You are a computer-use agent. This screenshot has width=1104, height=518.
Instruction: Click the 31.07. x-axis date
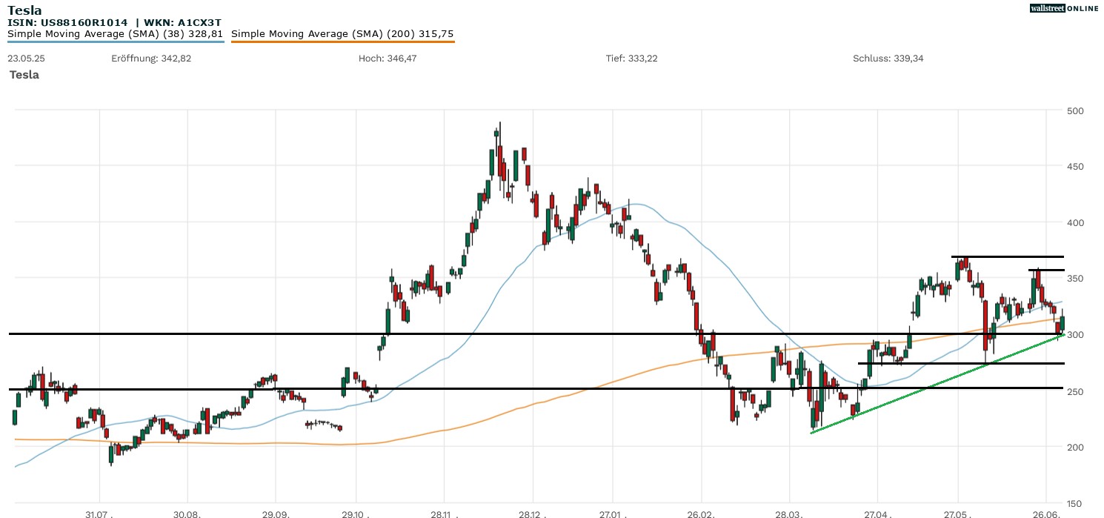[99, 514]
